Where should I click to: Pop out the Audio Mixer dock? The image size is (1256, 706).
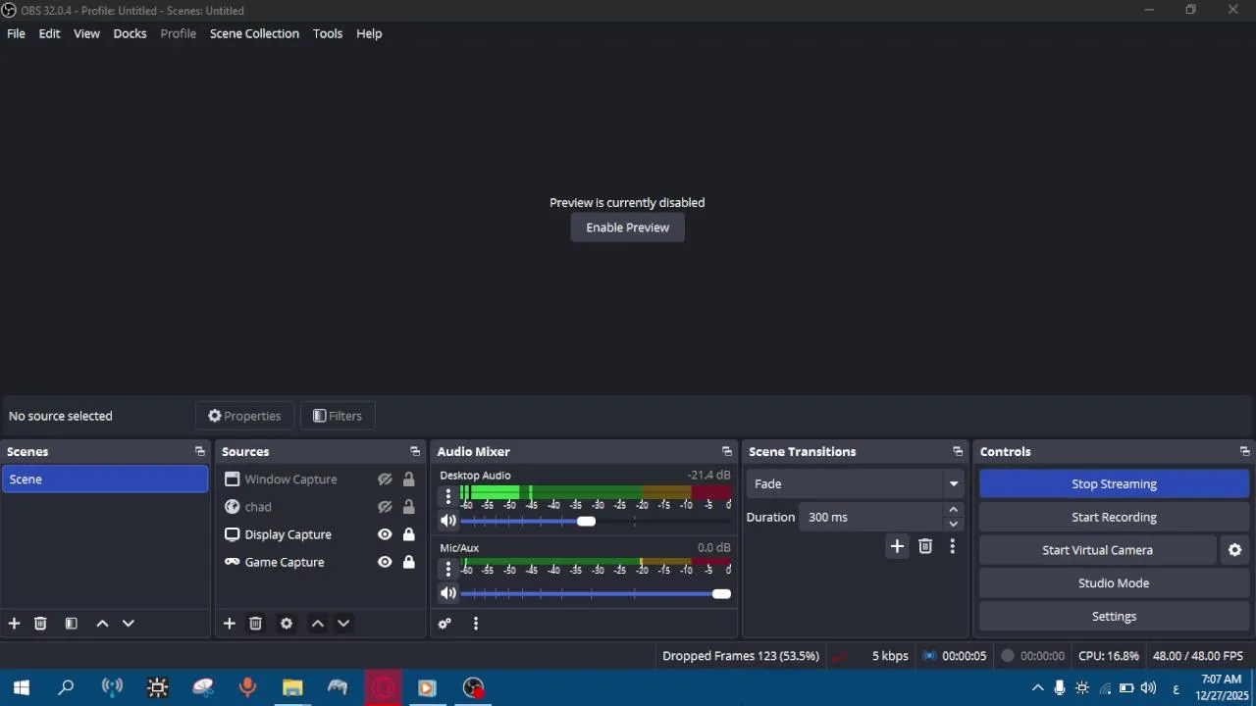coord(727,452)
